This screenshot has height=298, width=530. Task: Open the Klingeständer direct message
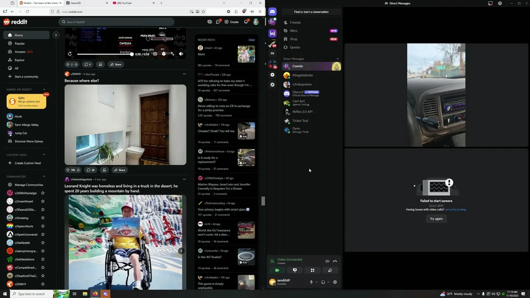[x=312, y=75]
